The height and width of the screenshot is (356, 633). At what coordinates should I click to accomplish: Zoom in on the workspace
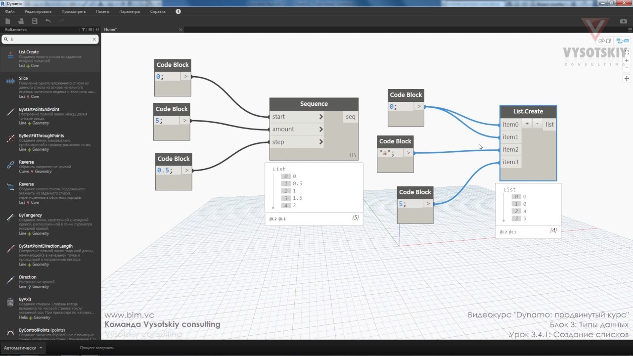(x=627, y=60)
